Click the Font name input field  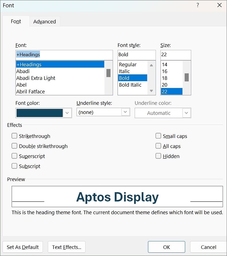pyautogui.click(x=64, y=55)
